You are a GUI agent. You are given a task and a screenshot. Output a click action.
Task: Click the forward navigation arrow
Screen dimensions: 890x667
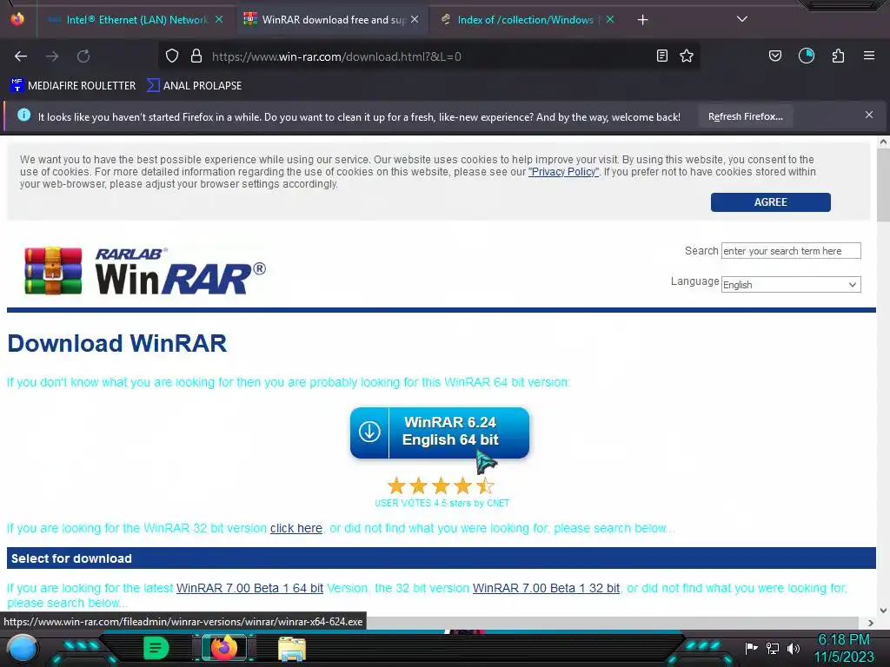[52, 56]
